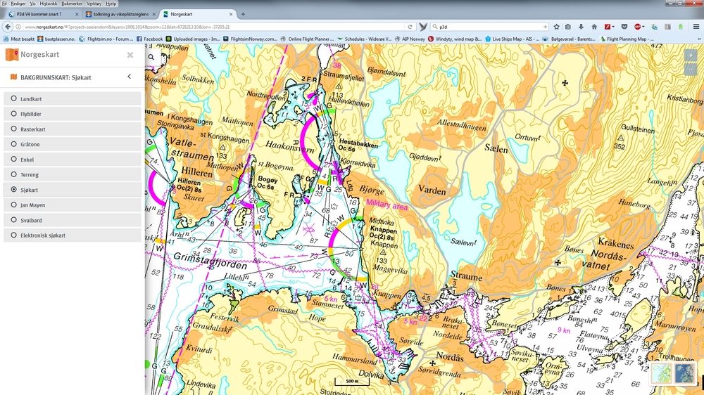Viewport: 704px width, 395px height.
Task: Open the Bokmerker menu
Action: [72, 4]
